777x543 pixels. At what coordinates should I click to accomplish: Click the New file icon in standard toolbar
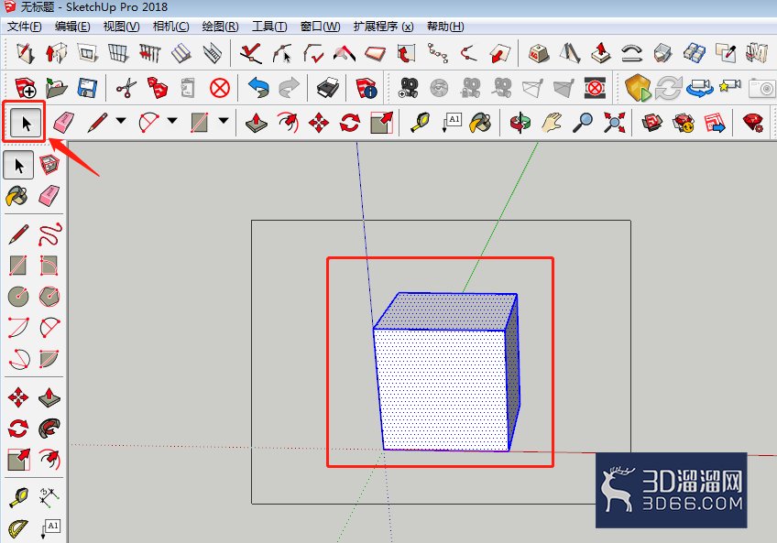click(26, 88)
